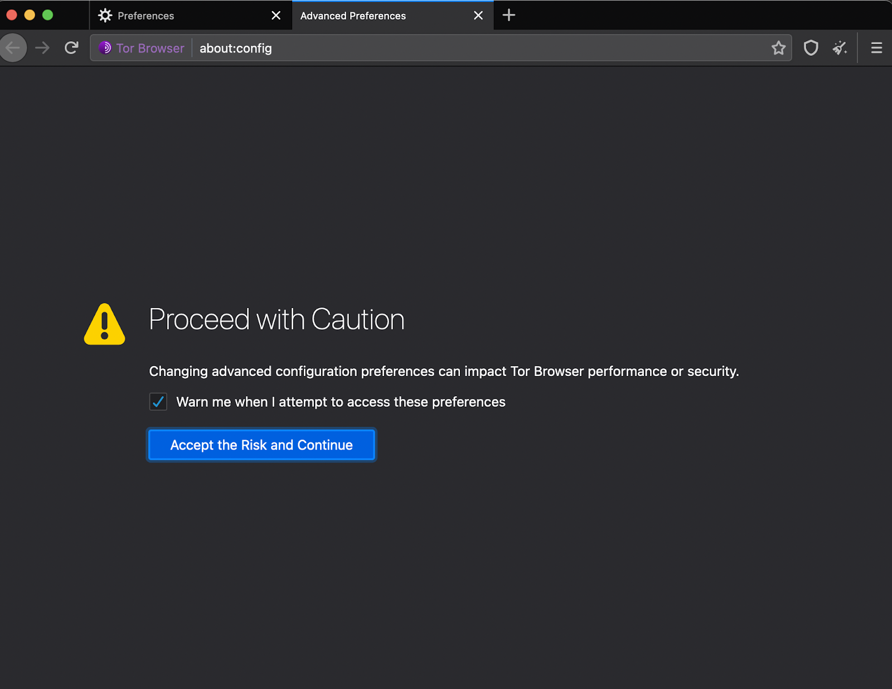This screenshot has height=689, width=892.
Task: Close the Preferences tab
Action: tap(276, 16)
